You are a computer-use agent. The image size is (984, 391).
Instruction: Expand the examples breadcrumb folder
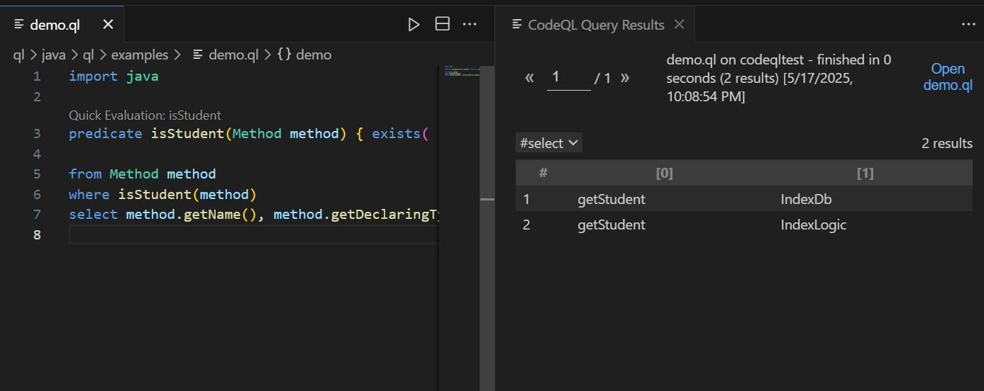140,55
